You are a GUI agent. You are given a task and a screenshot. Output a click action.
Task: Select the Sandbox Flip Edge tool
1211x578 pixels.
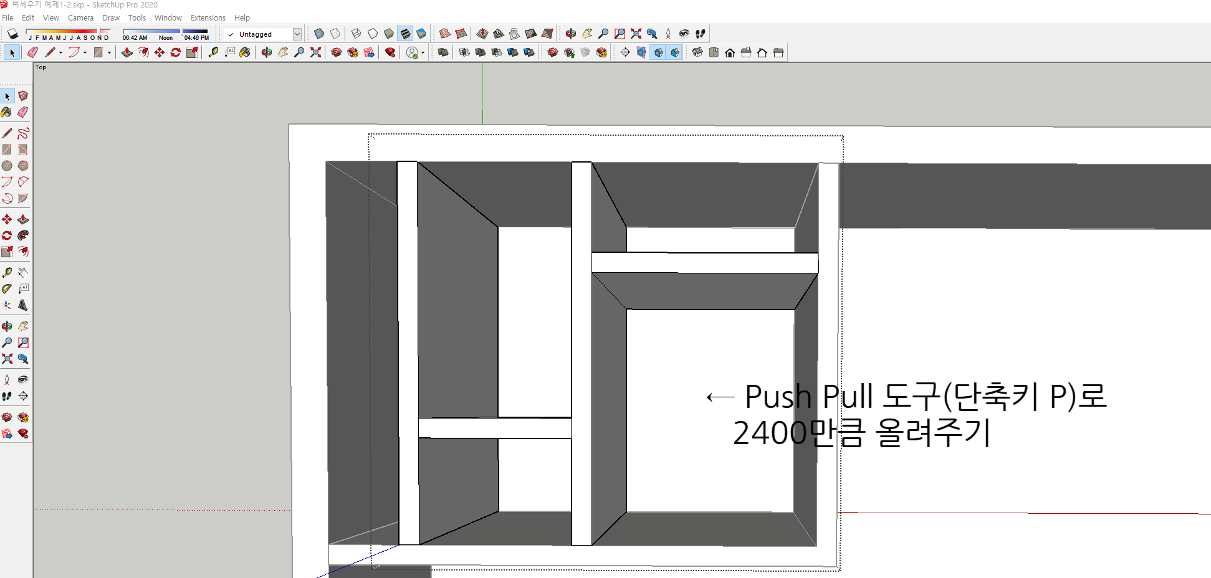547,34
